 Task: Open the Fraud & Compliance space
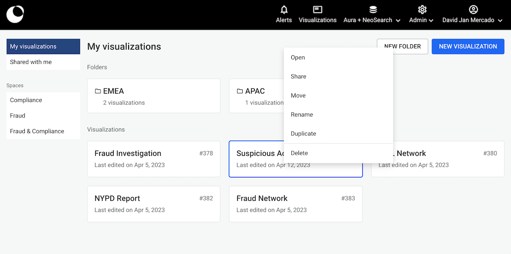tap(37, 131)
